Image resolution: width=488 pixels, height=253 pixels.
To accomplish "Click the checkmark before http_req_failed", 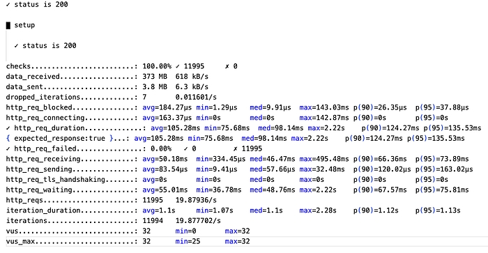I will pos(8,148).
